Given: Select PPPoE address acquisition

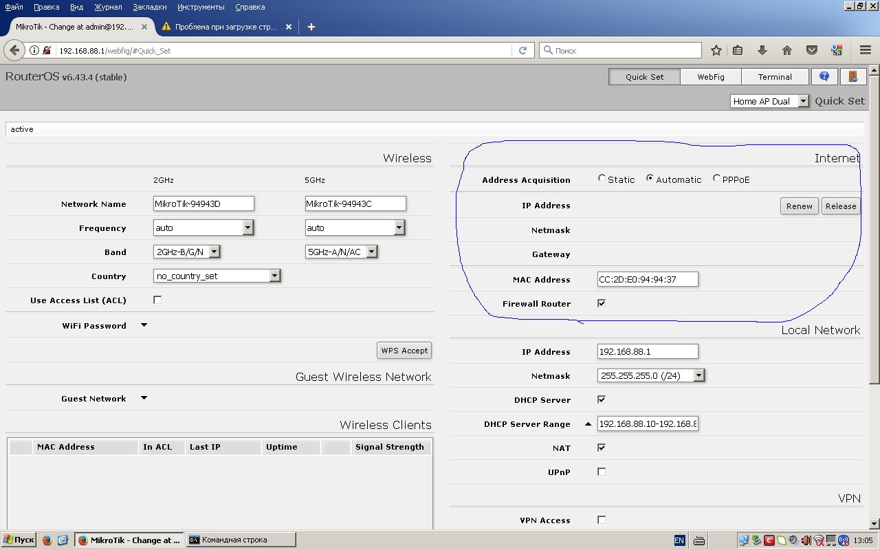Looking at the screenshot, I should [716, 178].
